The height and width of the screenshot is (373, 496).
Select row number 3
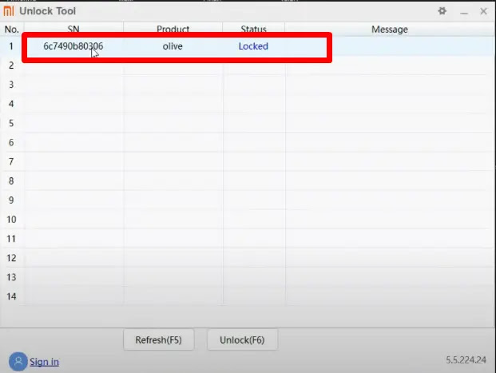pos(11,85)
